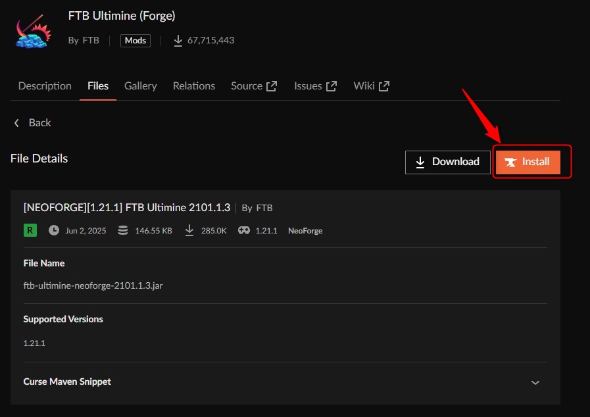Screen dimensions: 590x417
Task: Switch to the Description tab
Action: pyautogui.click(x=45, y=86)
